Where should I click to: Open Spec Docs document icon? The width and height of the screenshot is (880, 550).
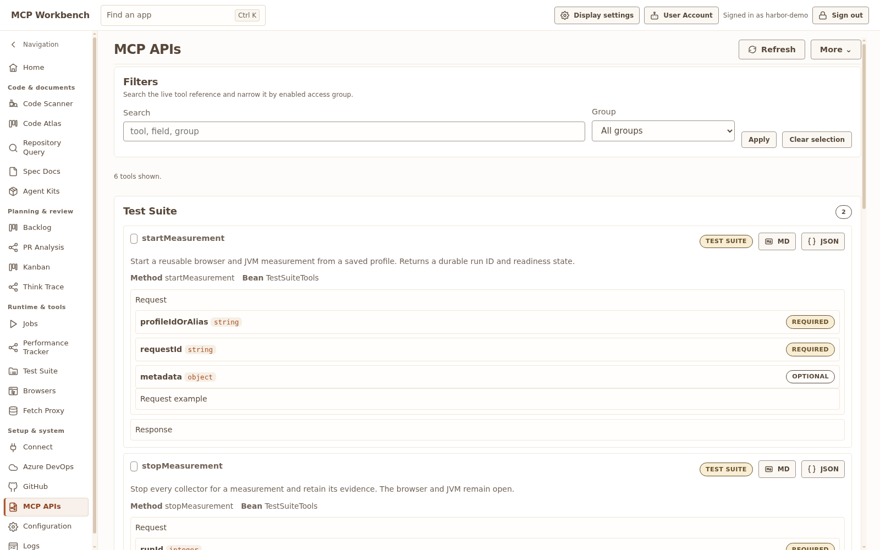[13, 172]
